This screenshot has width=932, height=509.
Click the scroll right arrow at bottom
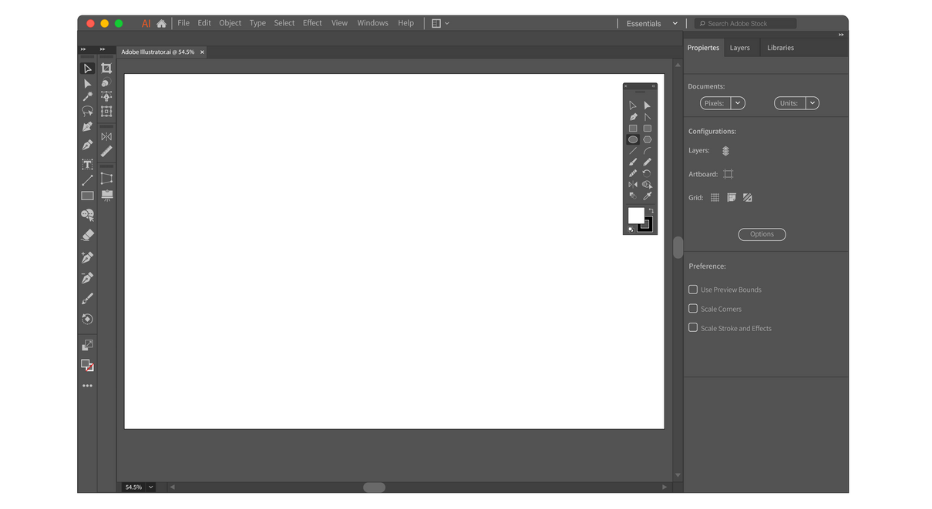pyautogui.click(x=665, y=487)
